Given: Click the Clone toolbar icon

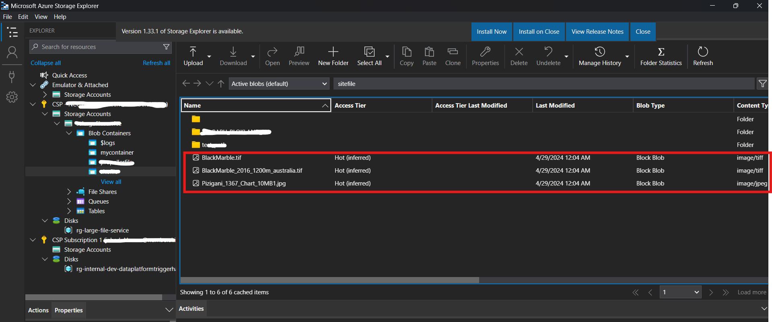Looking at the screenshot, I should (x=453, y=56).
